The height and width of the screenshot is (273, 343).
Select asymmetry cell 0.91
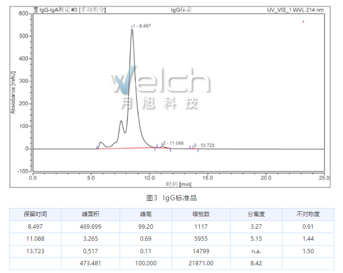(x=308, y=226)
